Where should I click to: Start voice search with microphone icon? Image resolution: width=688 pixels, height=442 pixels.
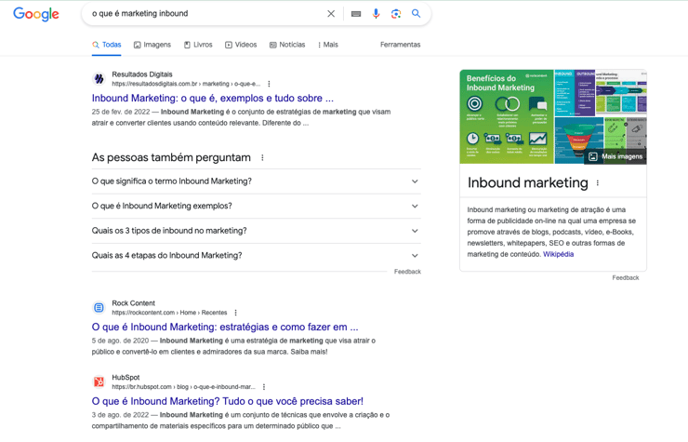click(376, 14)
